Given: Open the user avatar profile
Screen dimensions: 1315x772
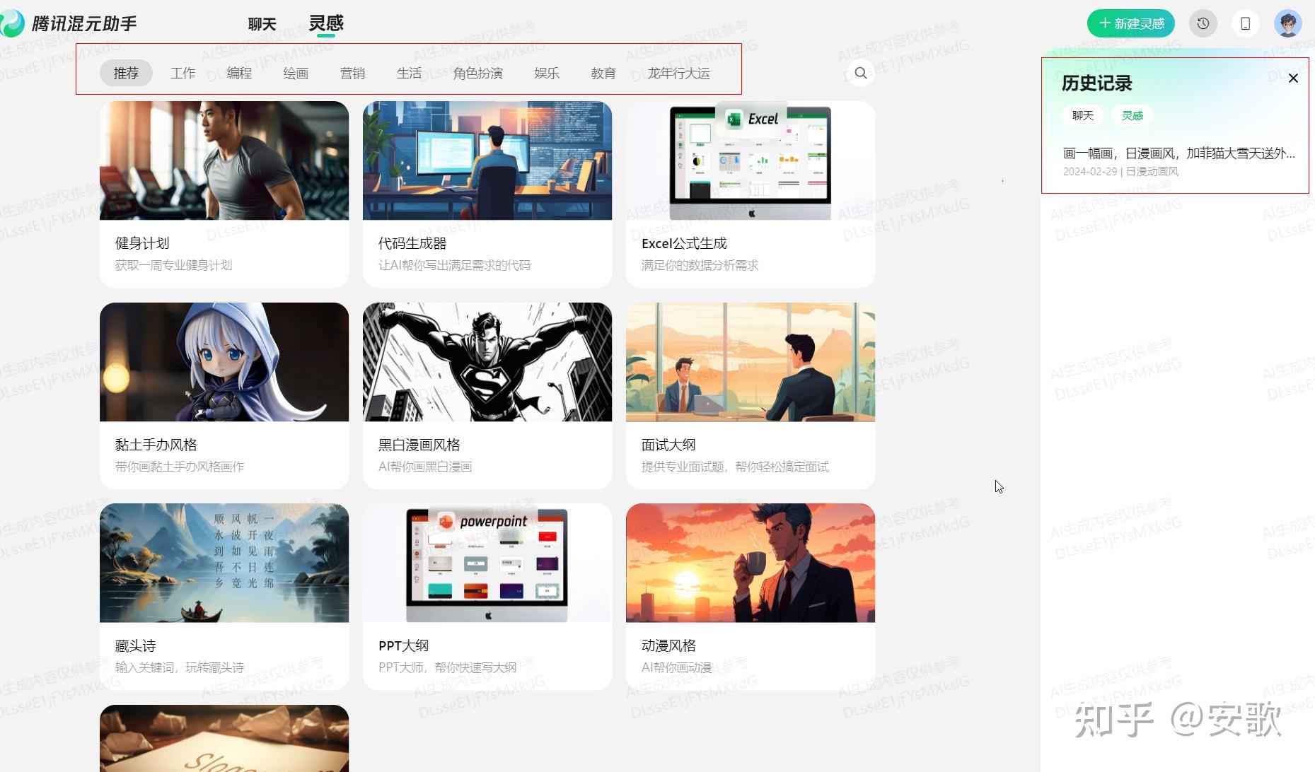Looking at the screenshot, I should pyautogui.click(x=1287, y=24).
